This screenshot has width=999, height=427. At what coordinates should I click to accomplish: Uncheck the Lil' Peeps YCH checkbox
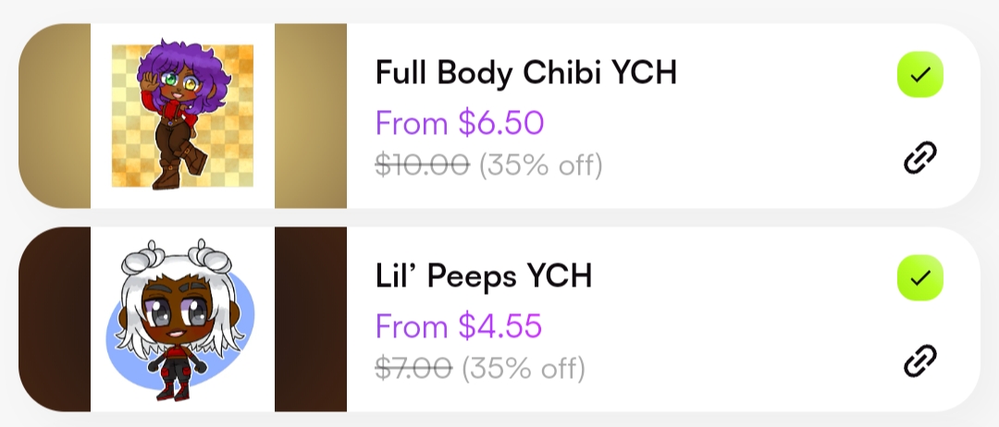tap(919, 277)
